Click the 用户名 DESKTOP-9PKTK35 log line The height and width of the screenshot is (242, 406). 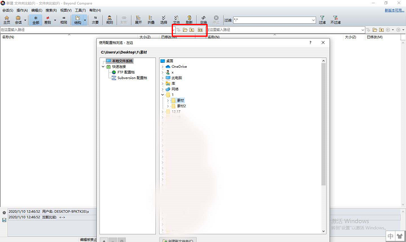tap(49, 212)
